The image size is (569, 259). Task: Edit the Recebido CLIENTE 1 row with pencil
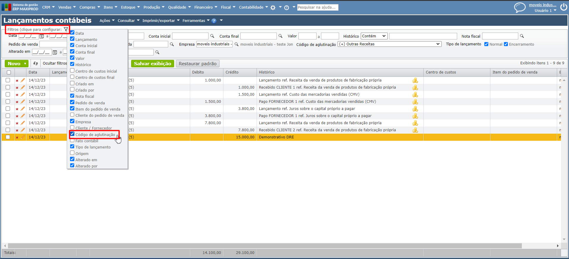(x=23, y=87)
